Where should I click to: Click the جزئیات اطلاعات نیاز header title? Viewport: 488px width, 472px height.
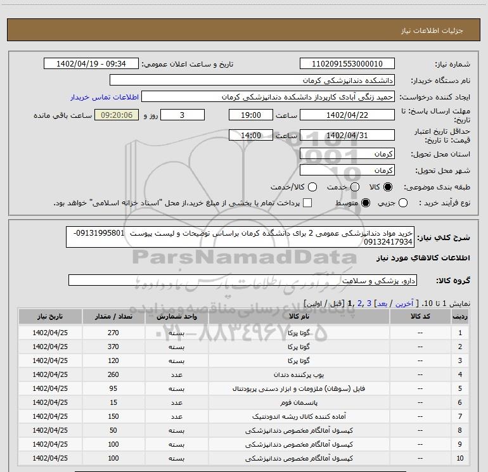(x=432, y=30)
